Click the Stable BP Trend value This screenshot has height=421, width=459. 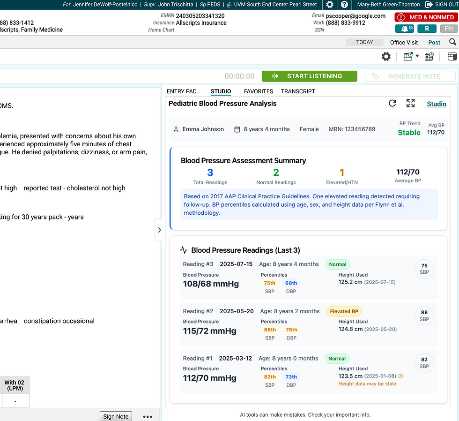coord(409,133)
